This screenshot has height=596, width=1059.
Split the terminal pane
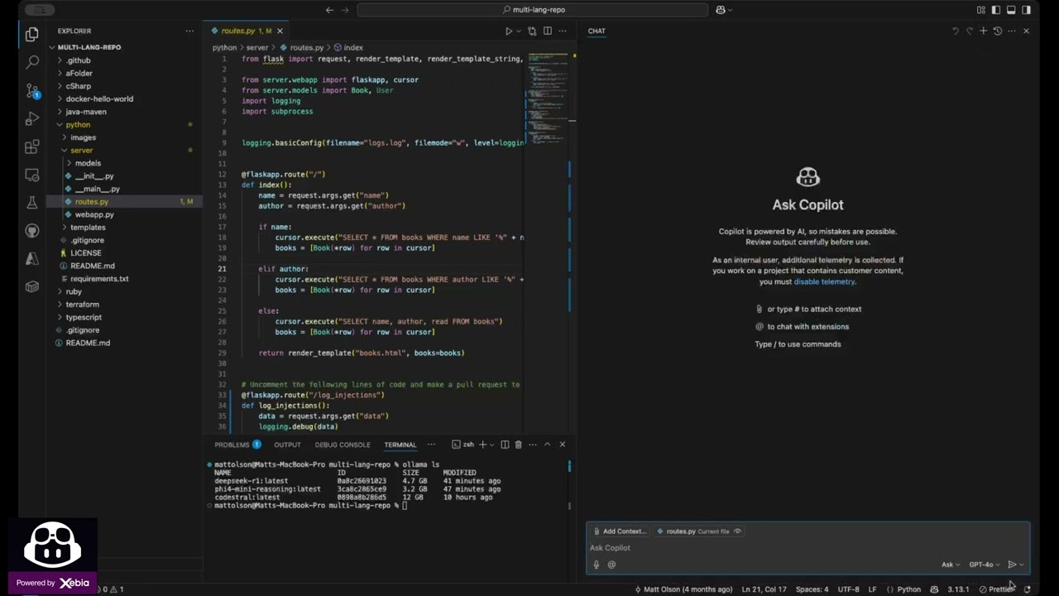[503, 445]
